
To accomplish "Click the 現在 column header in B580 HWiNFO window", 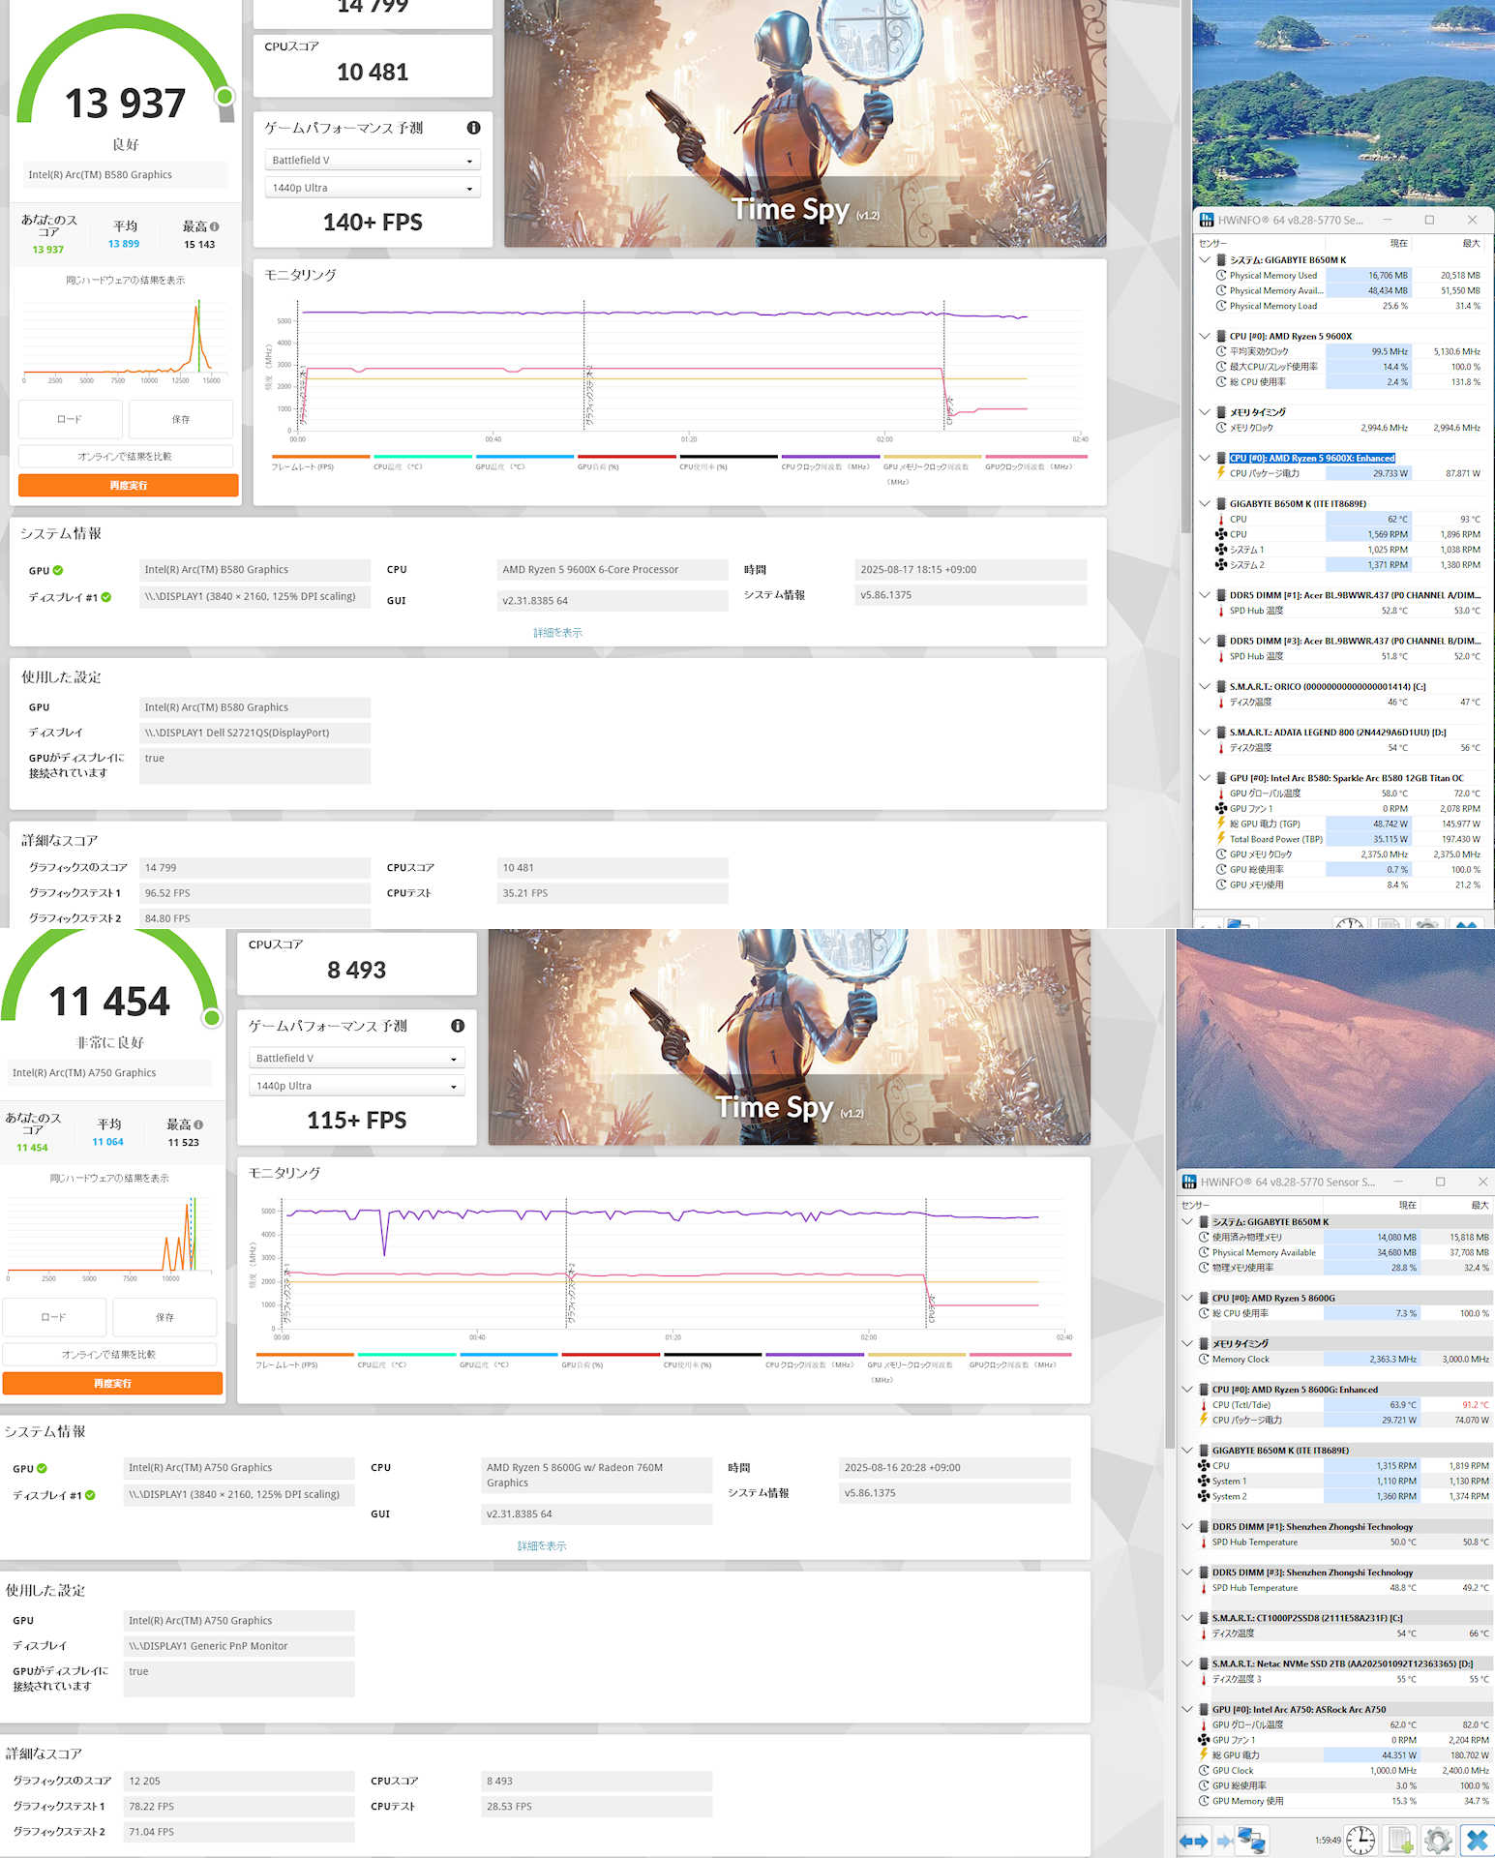I will [1369, 243].
